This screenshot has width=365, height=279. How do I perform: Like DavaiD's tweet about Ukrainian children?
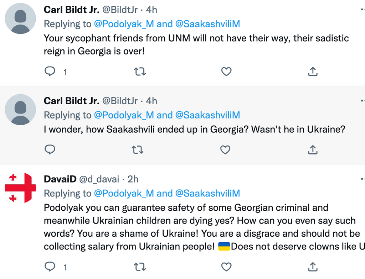pos(226,267)
